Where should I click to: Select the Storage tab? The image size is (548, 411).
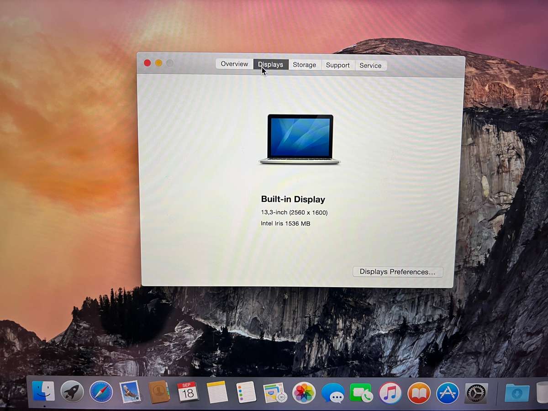pyautogui.click(x=304, y=65)
